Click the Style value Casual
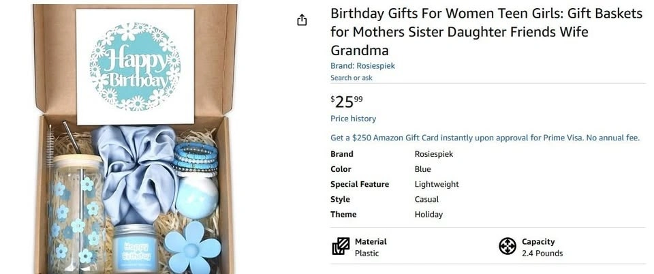The height and width of the screenshot is (274, 654). (426, 199)
